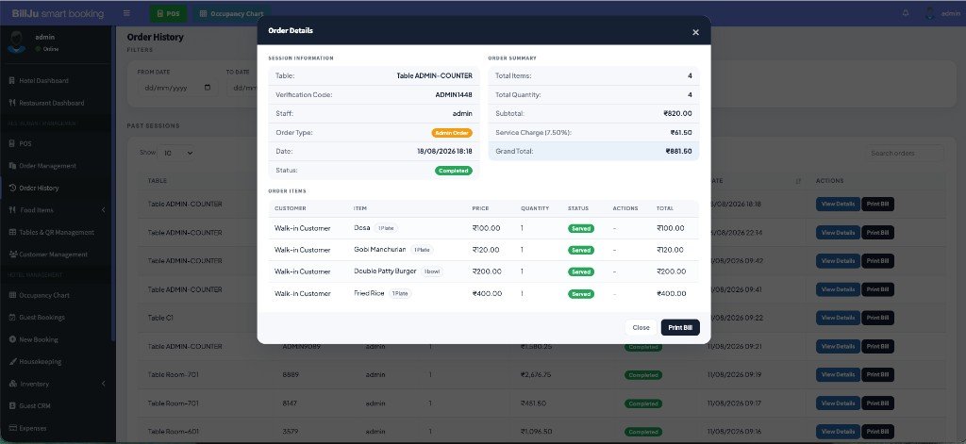
Task: Click the ₹400.00 total in Fried Rice row
Action: click(671, 294)
